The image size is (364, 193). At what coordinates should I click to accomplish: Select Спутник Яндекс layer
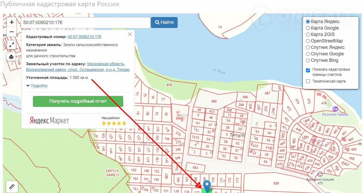tap(308, 47)
